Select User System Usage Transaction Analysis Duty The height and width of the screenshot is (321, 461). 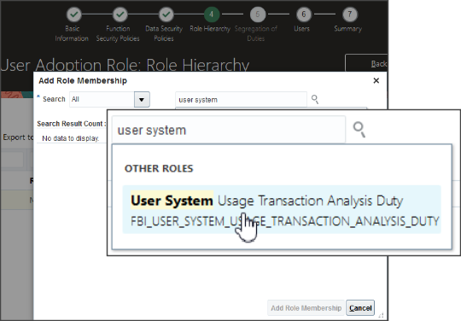[x=282, y=210]
